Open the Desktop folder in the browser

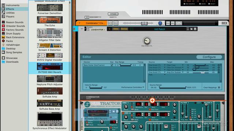(x=11, y=48)
